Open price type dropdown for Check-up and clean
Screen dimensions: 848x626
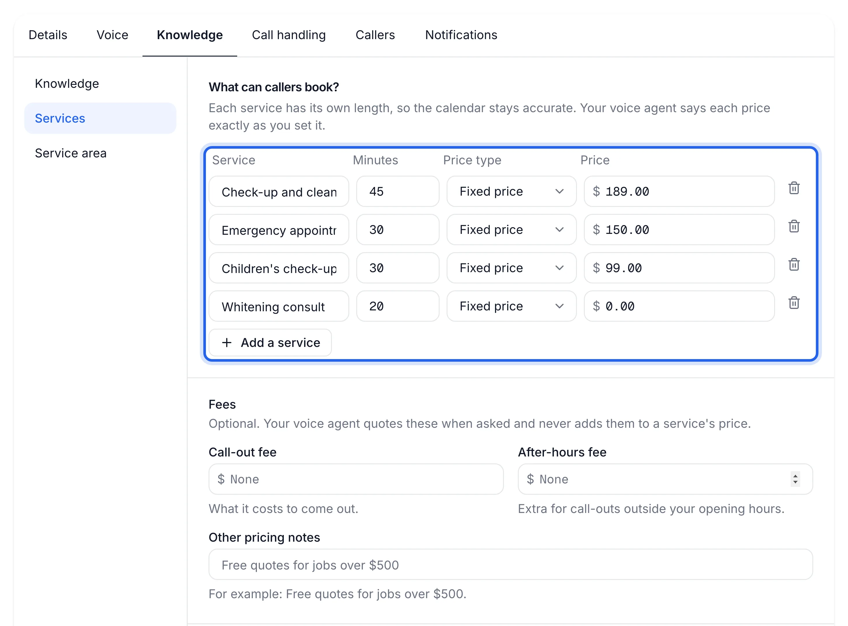pos(511,191)
